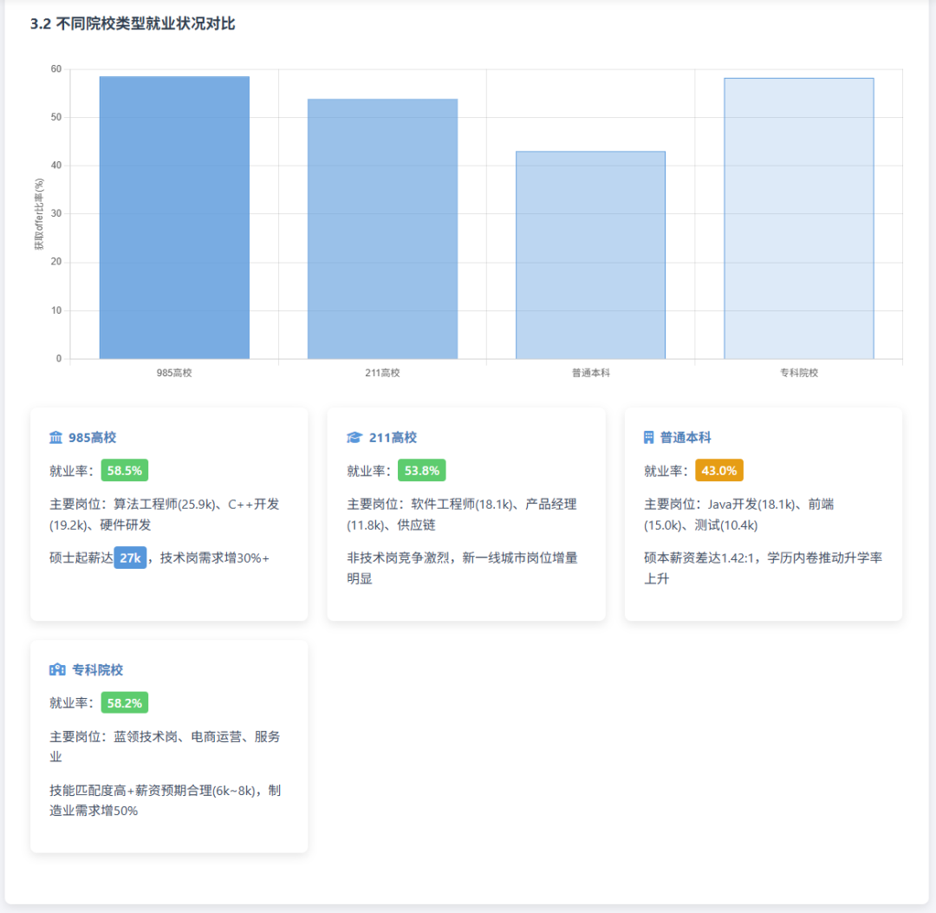Select the 53.8% employment rate badge
936x913 pixels.
click(x=421, y=471)
